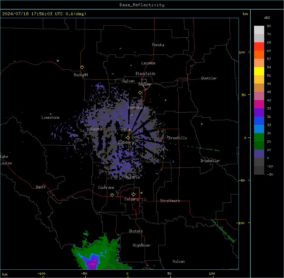Click the 80 value on dBZ scale
Image resolution: width=284 pixels, height=278 pixels.
click(x=269, y=26)
